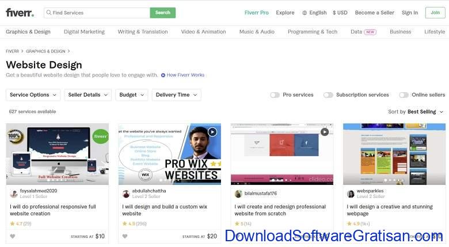Open Become a Seller link
This screenshot has height=247, width=449.
pos(375,13)
